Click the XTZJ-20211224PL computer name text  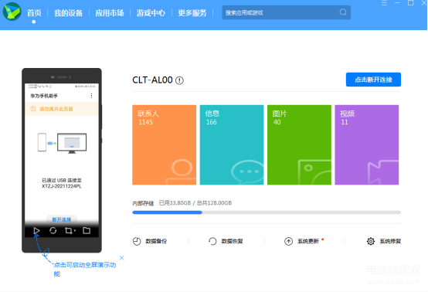click(62, 186)
